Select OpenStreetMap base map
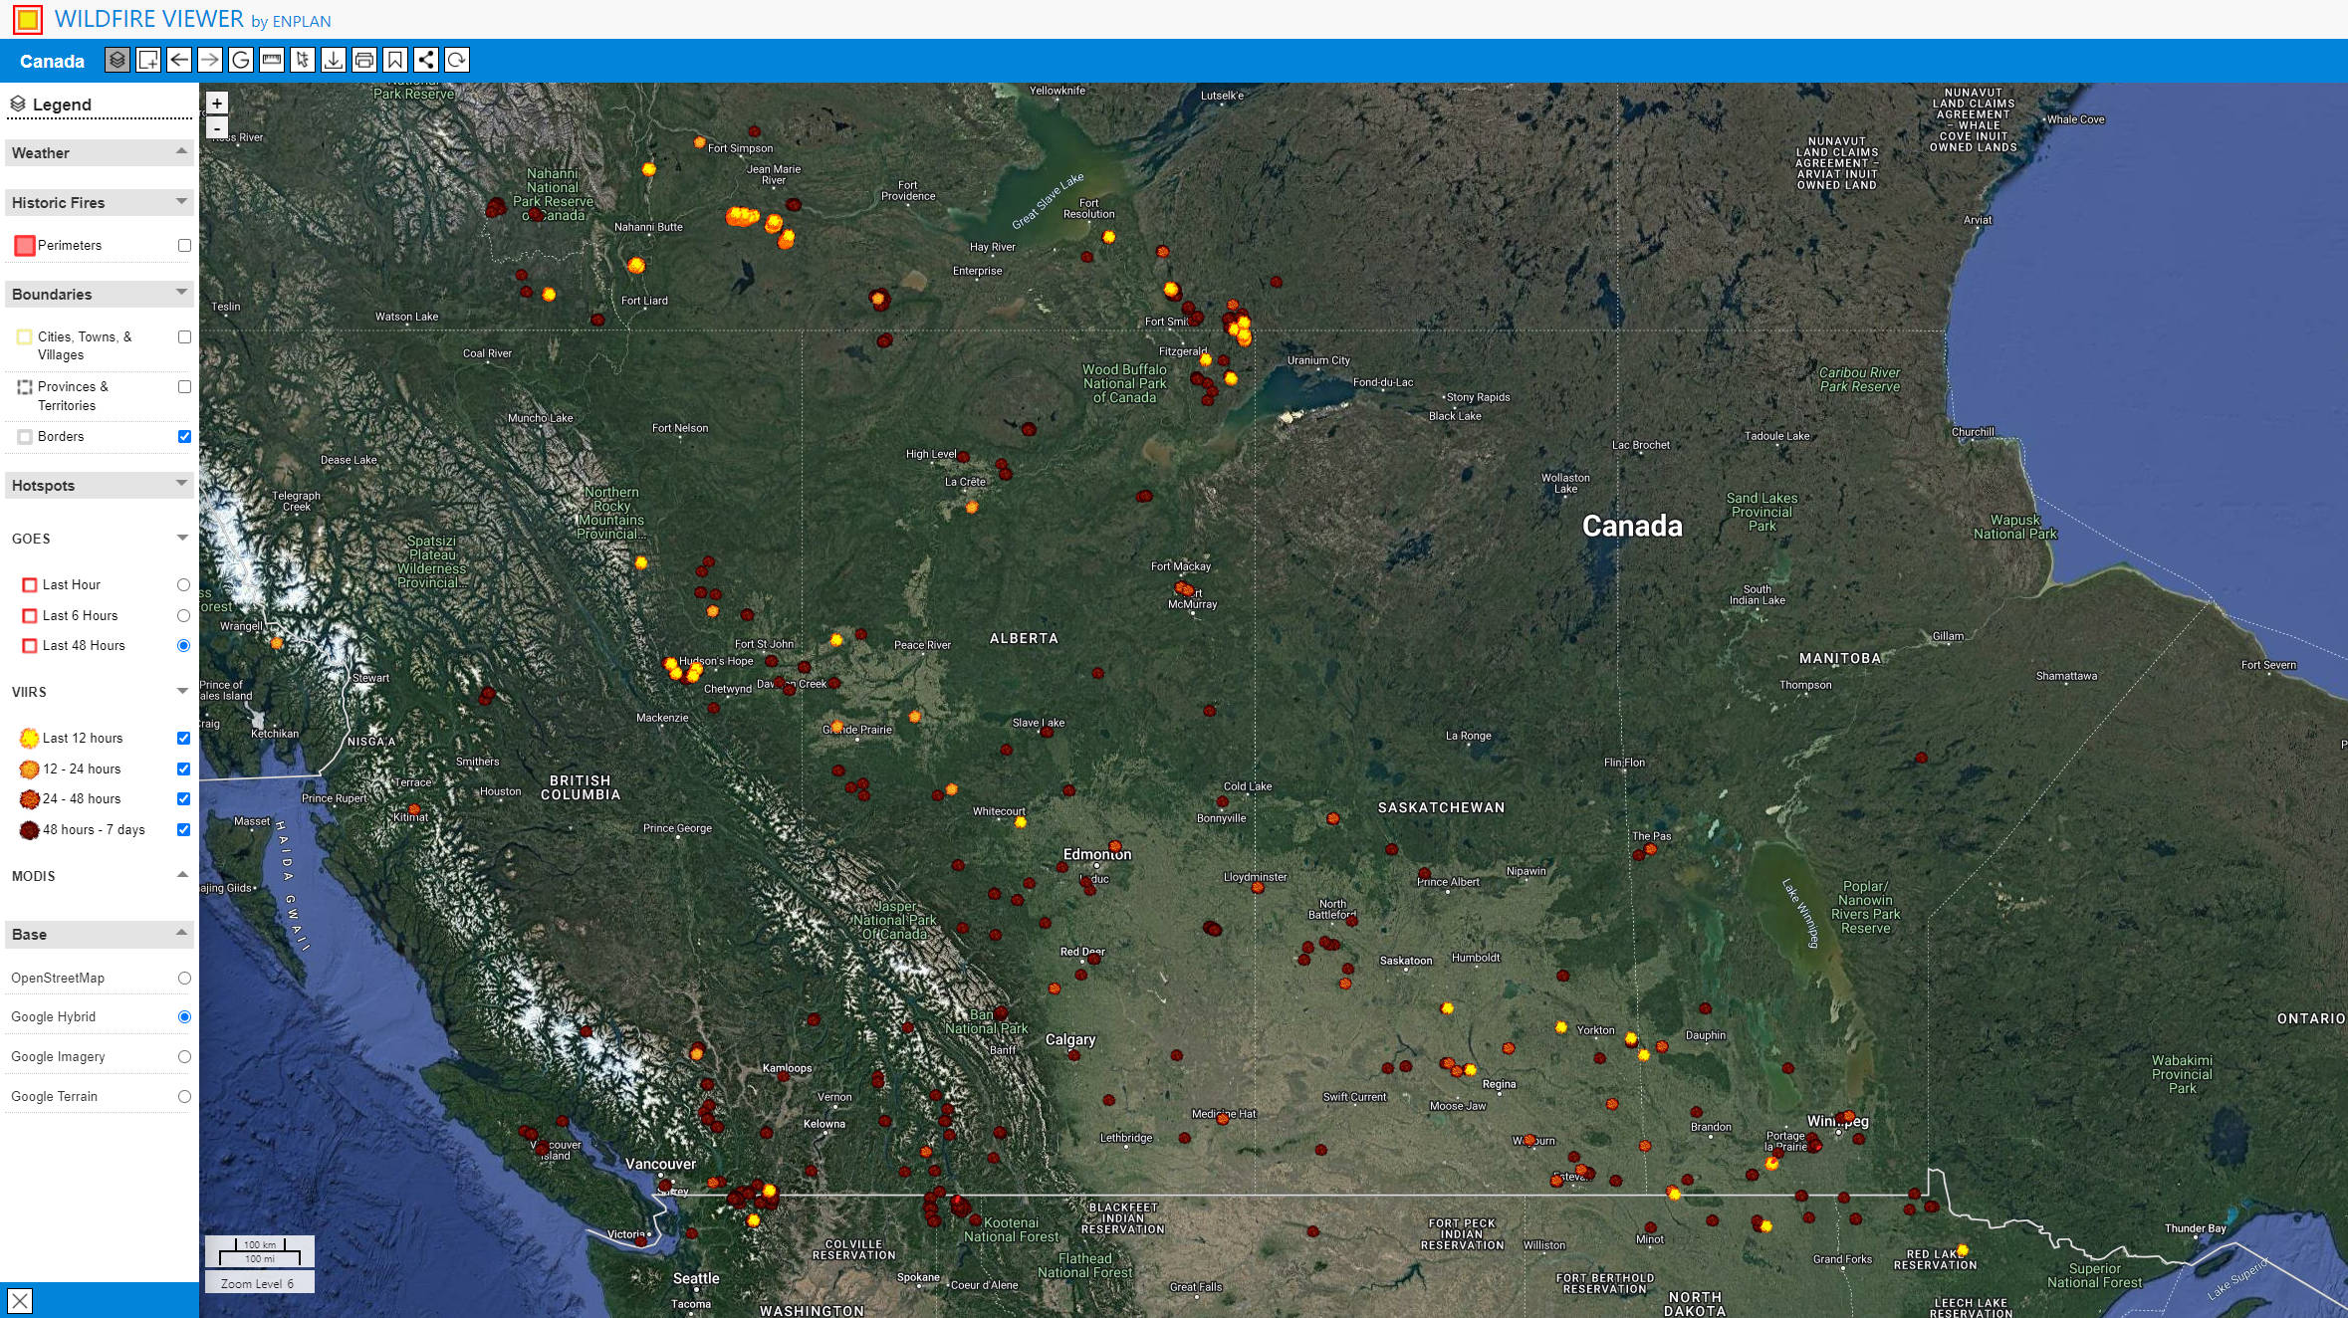 [184, 978]
